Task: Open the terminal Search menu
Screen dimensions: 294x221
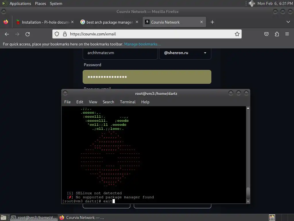Action: (108, 102)
